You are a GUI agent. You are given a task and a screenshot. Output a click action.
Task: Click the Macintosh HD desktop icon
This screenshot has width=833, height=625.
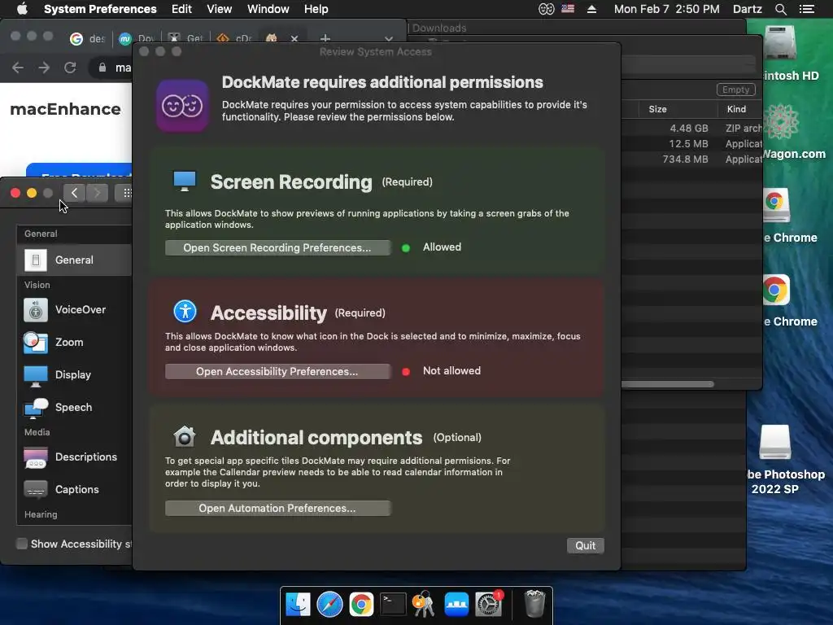point(780,44)
